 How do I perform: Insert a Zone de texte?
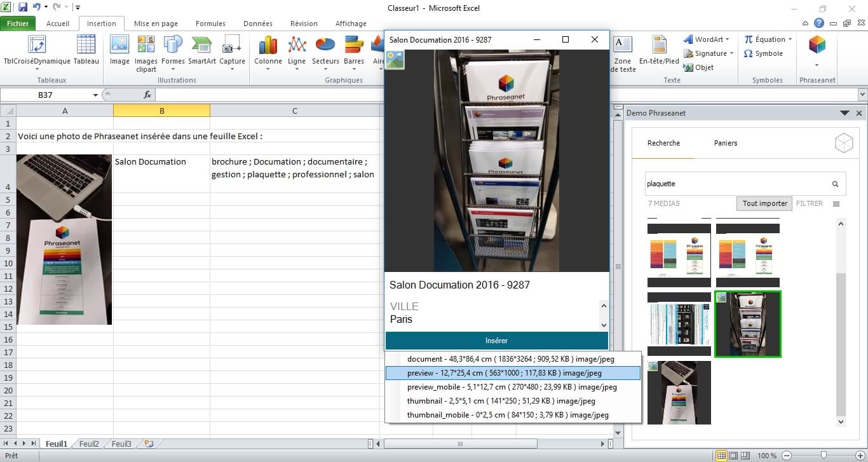(x=623, y=53)
